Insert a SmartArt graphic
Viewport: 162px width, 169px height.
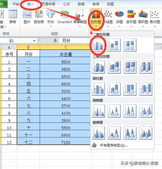[65, 17]
